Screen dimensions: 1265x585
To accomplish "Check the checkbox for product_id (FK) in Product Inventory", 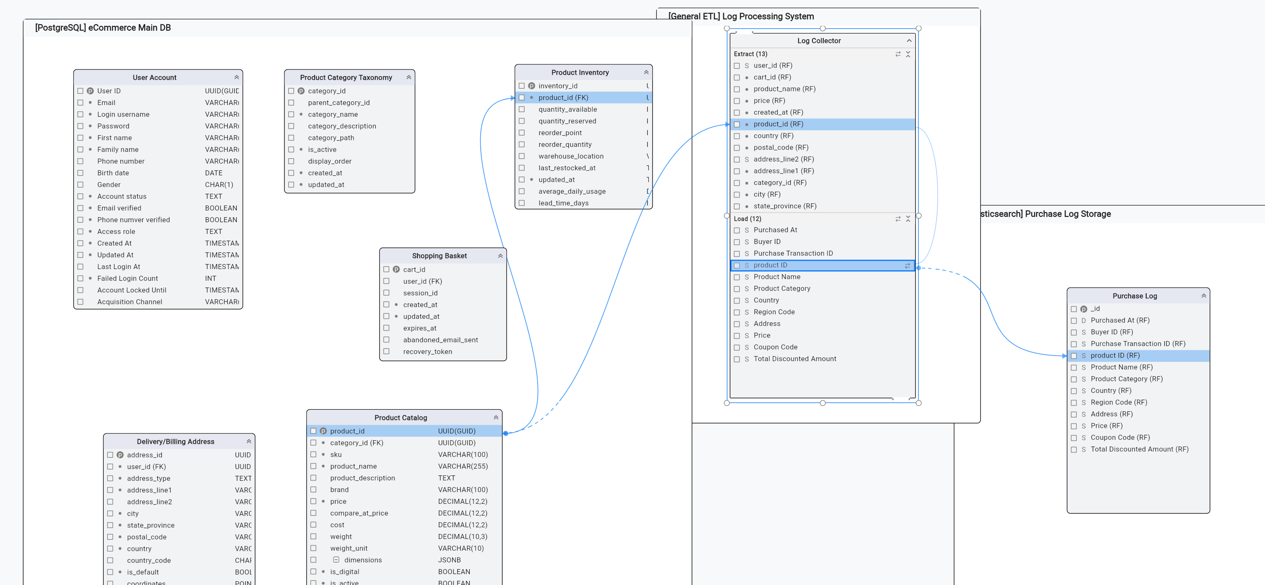I will 522,97.
